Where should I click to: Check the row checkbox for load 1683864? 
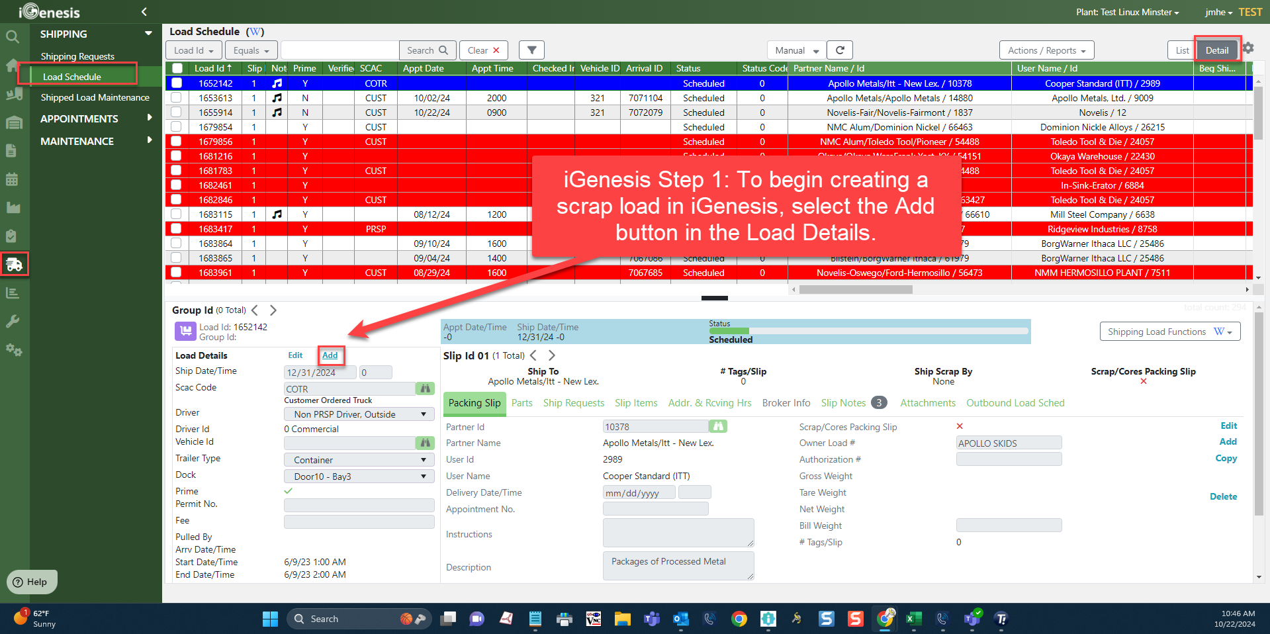point(176,244)
